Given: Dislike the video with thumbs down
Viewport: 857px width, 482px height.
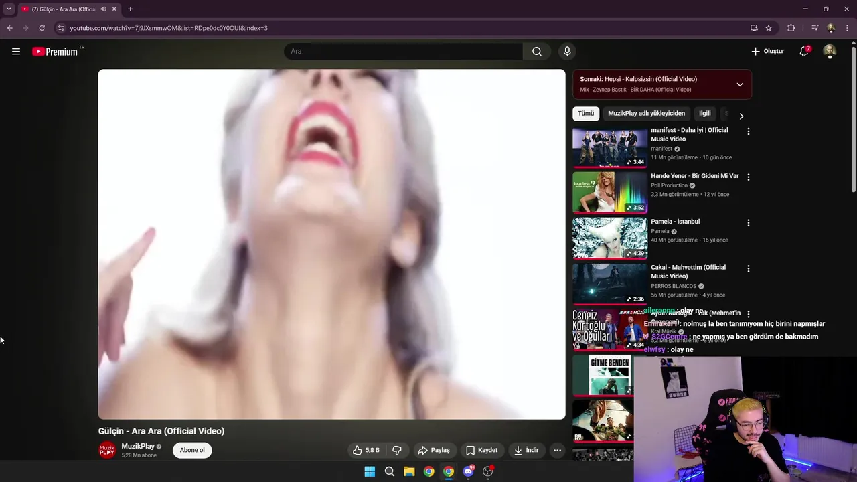Looking at the screenshot, I should (397, 450).
